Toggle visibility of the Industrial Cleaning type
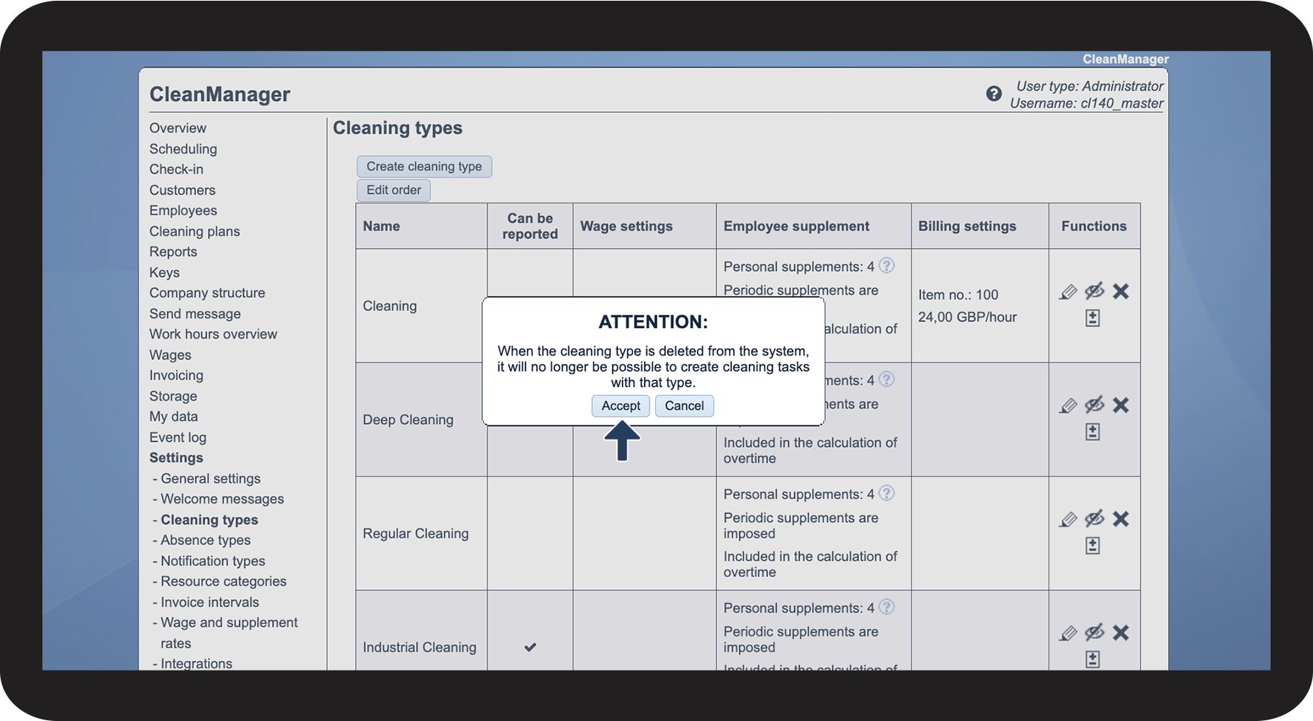Image resolution: width=1313 pixels, height=721 pixels. 1095,633
